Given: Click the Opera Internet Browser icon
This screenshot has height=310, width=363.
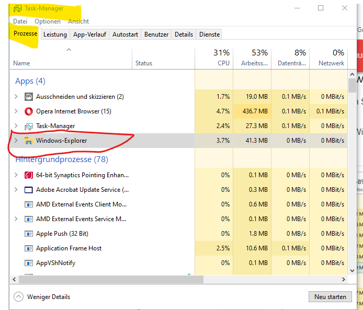Looking at the screenshot, I should pyautogui.click(x=28, y=111).
